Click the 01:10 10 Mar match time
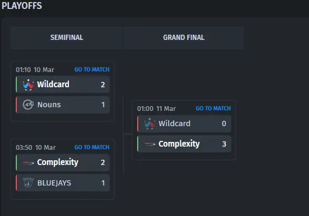 coord(35,70)
